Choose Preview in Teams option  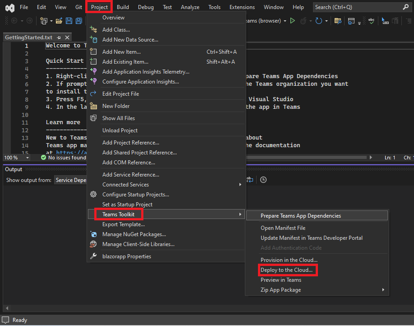(x=281, y=280)
